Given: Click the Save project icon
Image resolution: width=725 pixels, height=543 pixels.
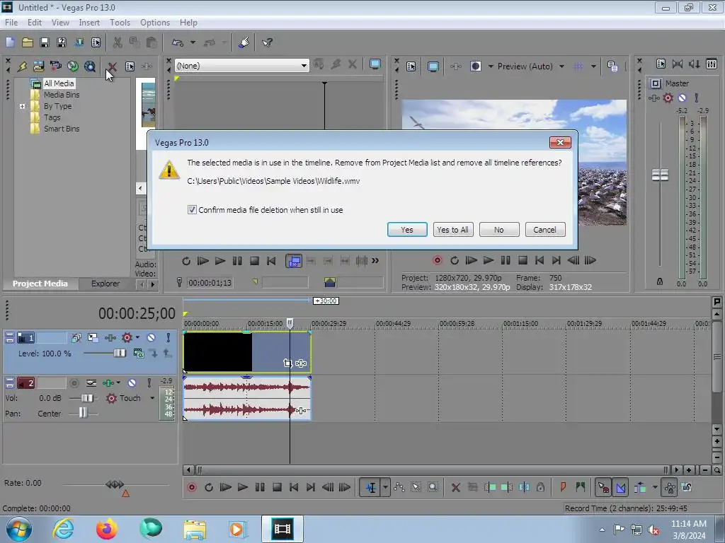Looking at the screenshot, I should 45,42.
